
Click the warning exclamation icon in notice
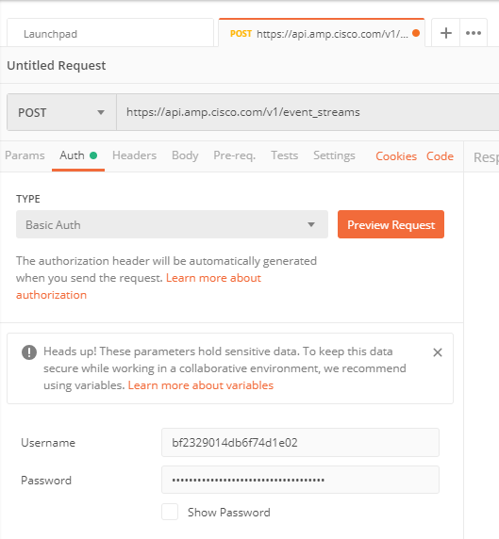coord(29,352)
